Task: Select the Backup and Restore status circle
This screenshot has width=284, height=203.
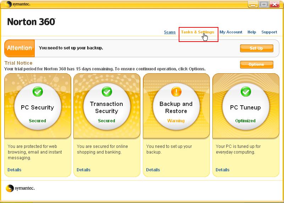Action: click(x=176, y=107)
